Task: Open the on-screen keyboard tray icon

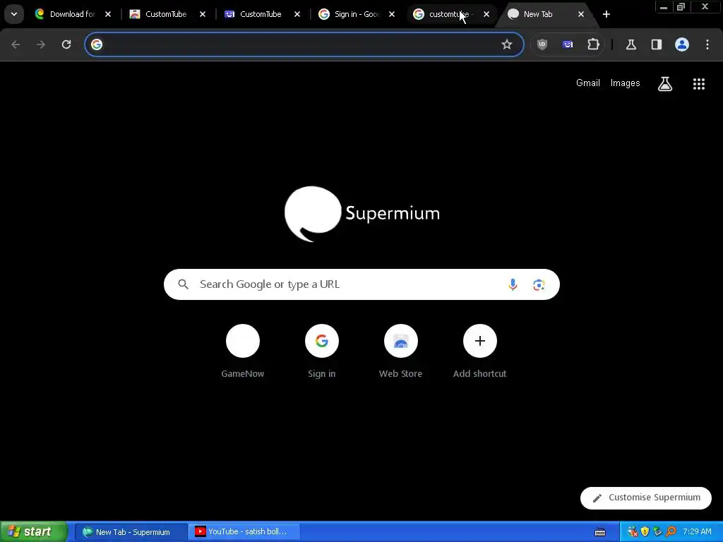Action: point(600,532)
